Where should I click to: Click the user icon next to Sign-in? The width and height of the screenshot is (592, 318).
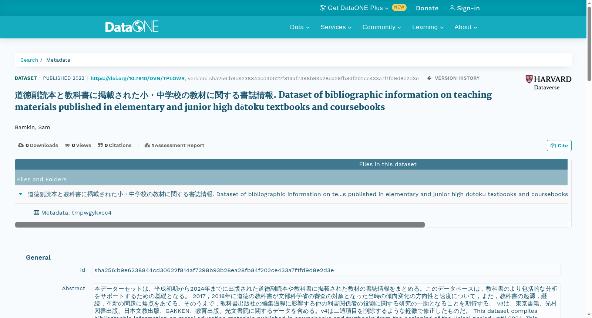[x=452, y=8]
